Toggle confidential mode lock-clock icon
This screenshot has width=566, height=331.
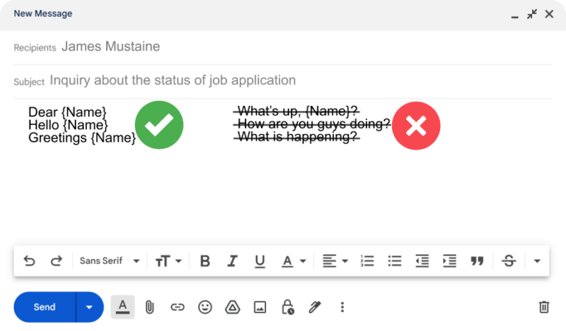click(x=287, y=307)
